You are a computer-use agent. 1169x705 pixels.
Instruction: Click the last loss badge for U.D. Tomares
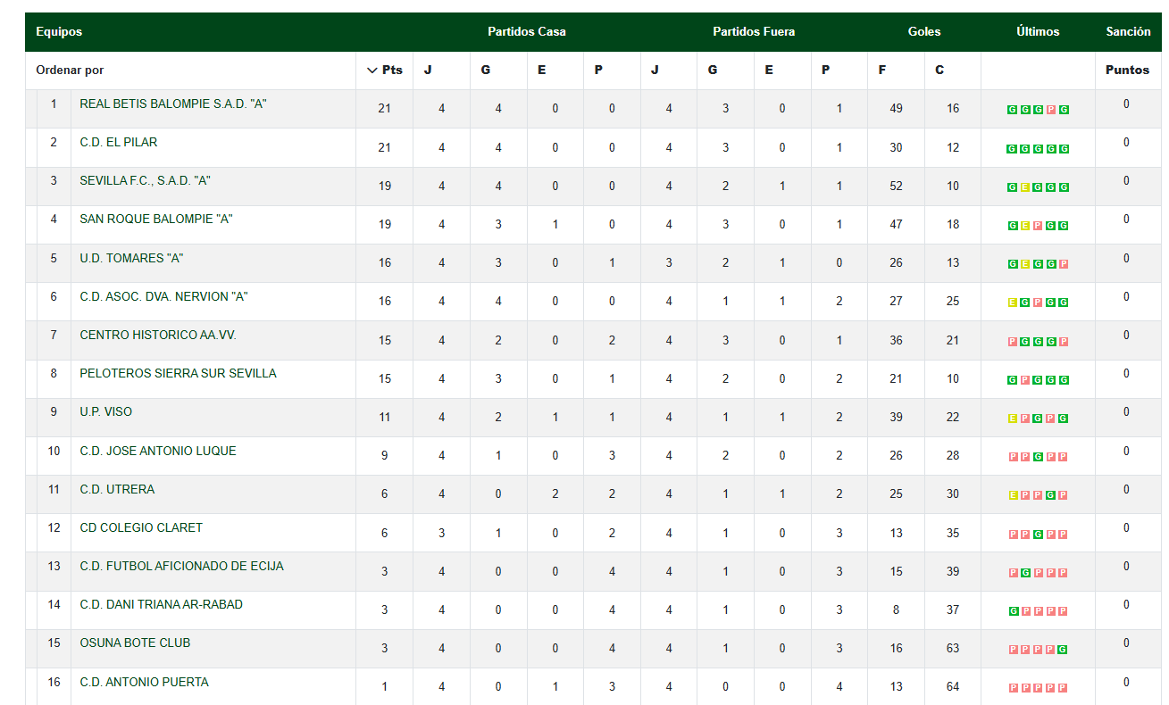pyautogui.click(x=1064, y=264)
